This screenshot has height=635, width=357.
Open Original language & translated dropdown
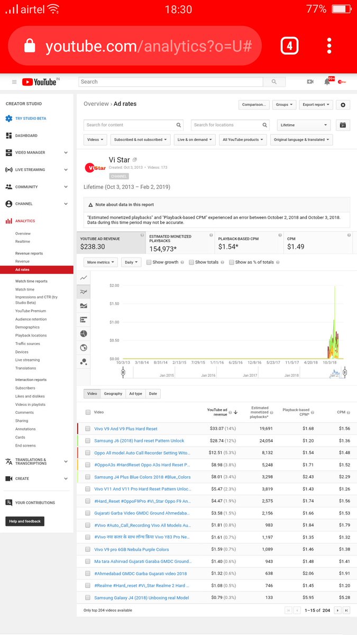click(x=301, y=140)
